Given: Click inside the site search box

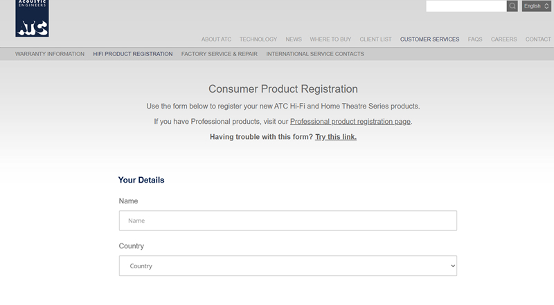Looking at the screenshot, I should click(x=466, y=6).
